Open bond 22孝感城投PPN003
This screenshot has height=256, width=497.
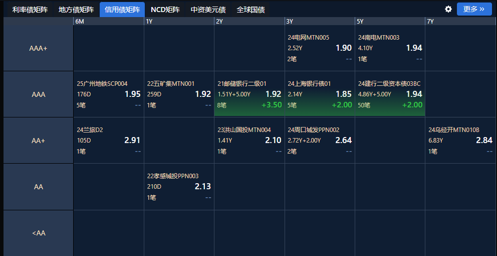coord(173,176)
